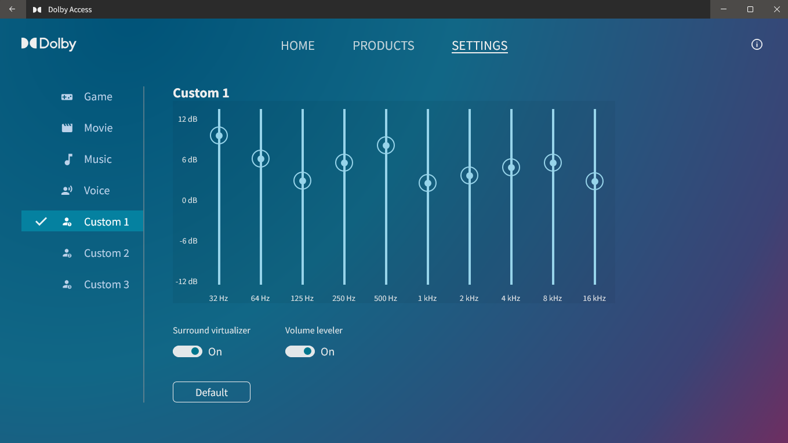Open the PRODUCTS tab
Viewport: 788px width, 443px height.
[x=383, y=46]
